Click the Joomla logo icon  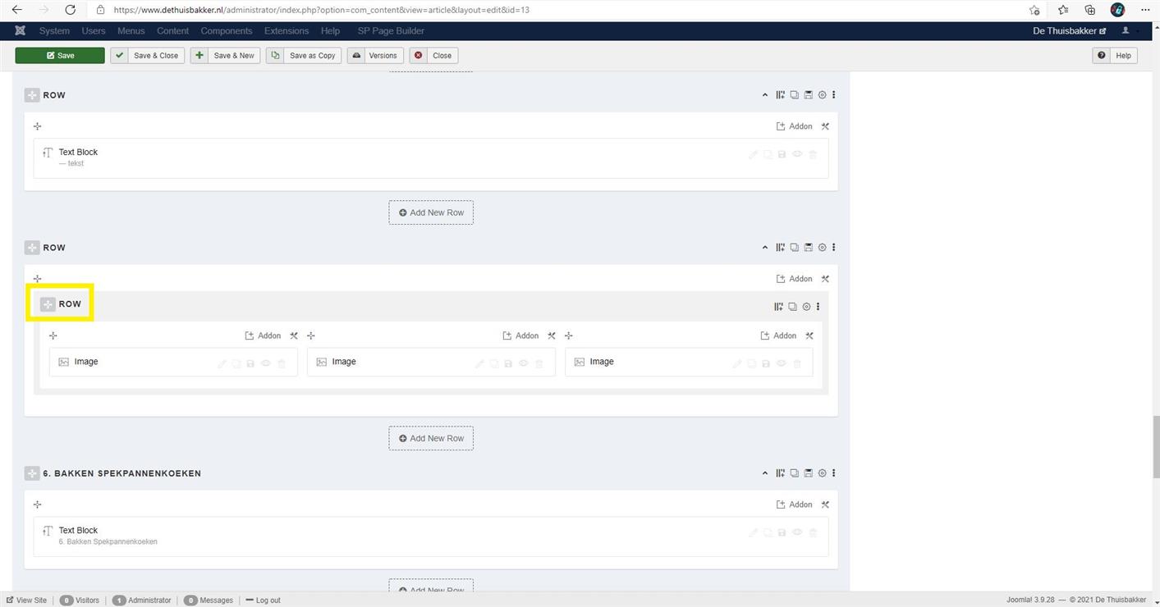click(x=21, y=31)
